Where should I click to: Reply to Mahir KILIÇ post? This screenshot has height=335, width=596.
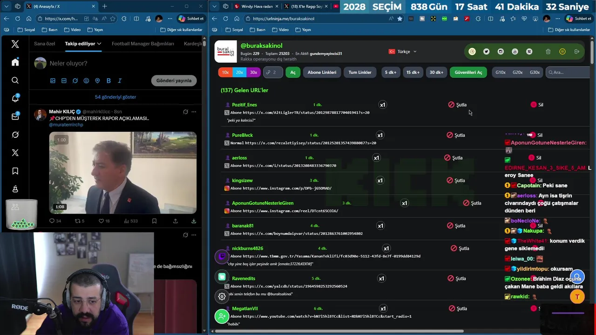[x=55, y=221]
